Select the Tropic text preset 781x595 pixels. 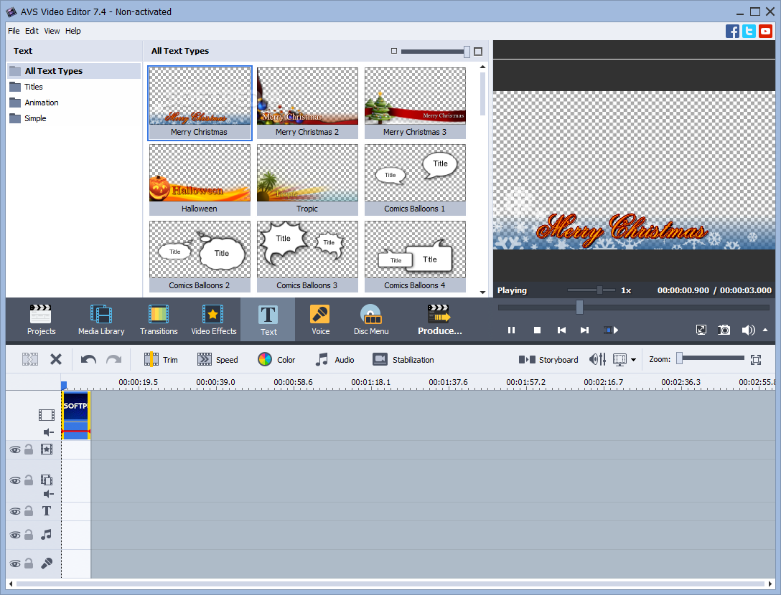(x=307, y=180)
